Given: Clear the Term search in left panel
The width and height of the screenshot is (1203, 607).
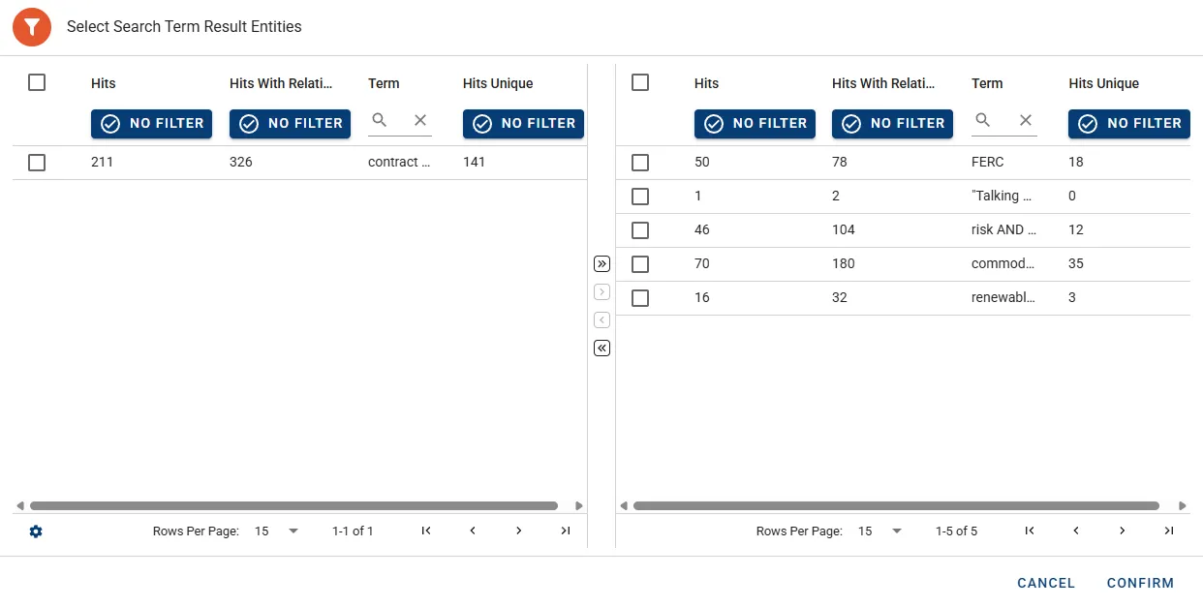Looking at the screenshot, I should pos(420,121).
